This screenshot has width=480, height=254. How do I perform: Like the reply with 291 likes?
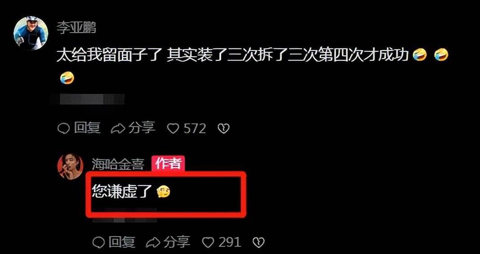(222, 243)
